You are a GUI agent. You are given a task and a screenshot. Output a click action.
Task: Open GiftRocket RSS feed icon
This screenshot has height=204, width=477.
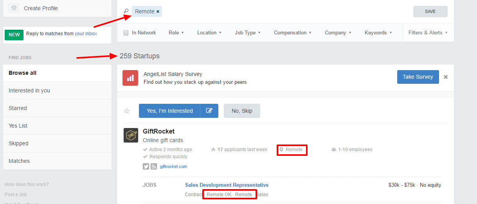click(x=154, y=166)
